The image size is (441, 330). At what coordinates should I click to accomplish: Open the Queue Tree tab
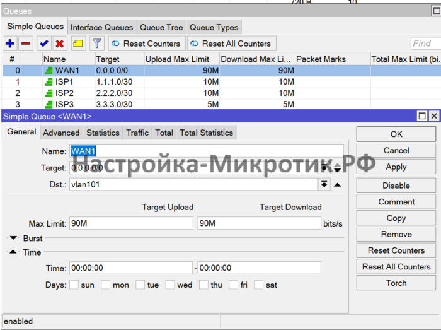[x=161, y=27]
